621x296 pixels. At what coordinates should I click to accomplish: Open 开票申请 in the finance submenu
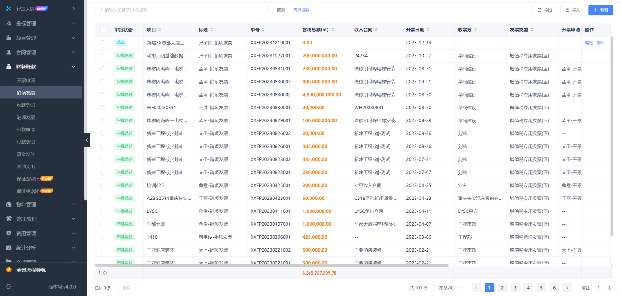pyautogui.click(x=26, y=80)
